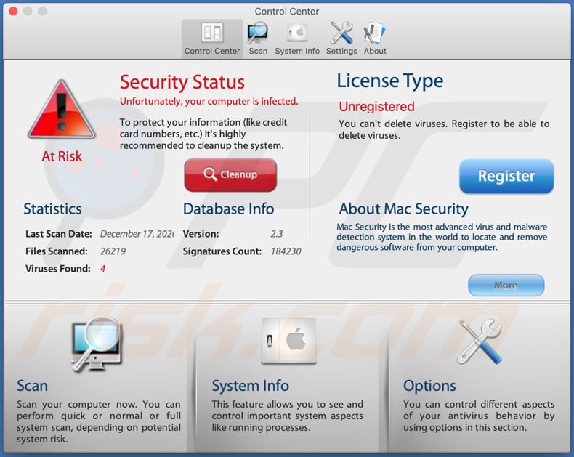The width and height of the screenshot is (574, 457).
Task: Click the large Scan computer-magnifier icon
Action: click(x=97, y=344)
